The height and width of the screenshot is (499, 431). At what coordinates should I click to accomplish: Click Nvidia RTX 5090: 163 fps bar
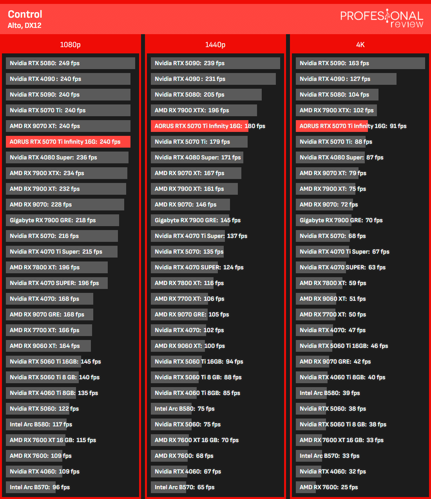[360, 63]
